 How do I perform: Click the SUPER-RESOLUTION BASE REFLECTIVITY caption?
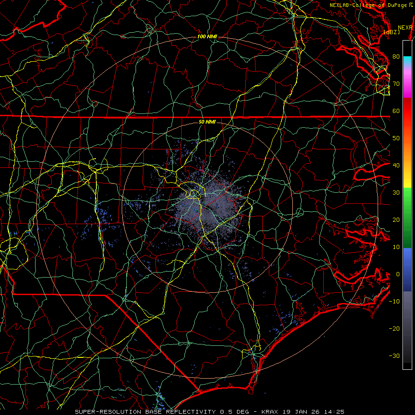click(146, 412)
